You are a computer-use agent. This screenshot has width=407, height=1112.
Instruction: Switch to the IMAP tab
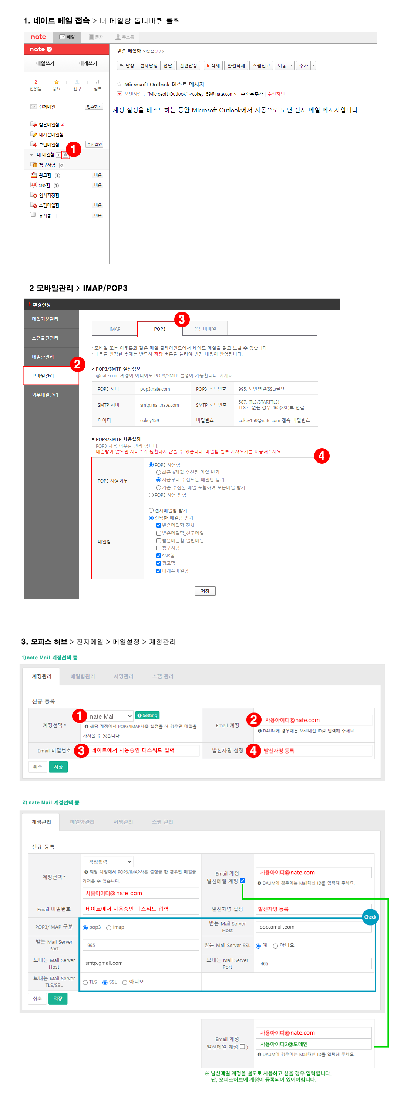point(115,329)
